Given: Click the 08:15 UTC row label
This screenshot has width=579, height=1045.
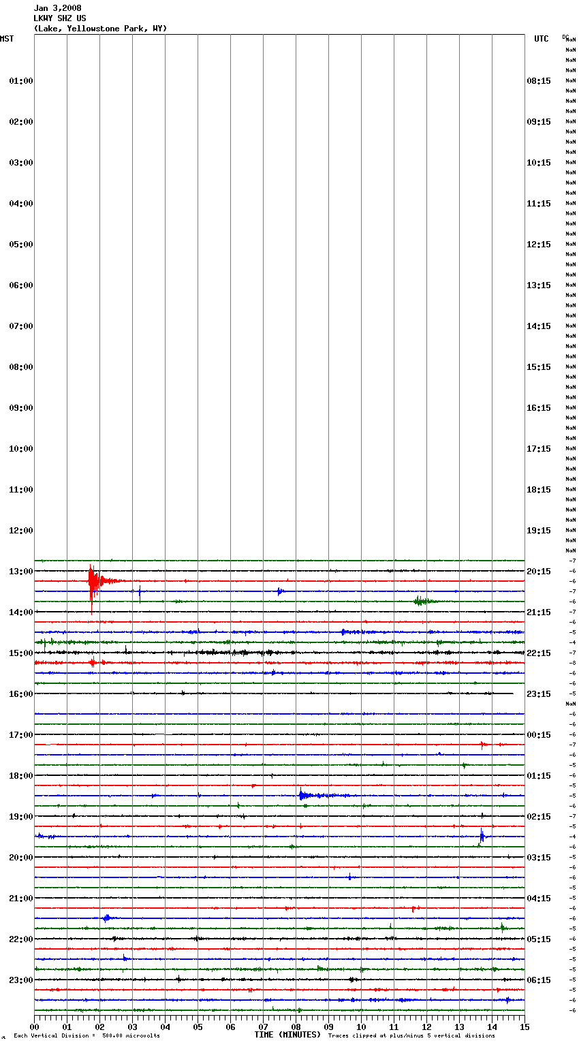Looking at the screenshot, I should [x=538, y=81].
